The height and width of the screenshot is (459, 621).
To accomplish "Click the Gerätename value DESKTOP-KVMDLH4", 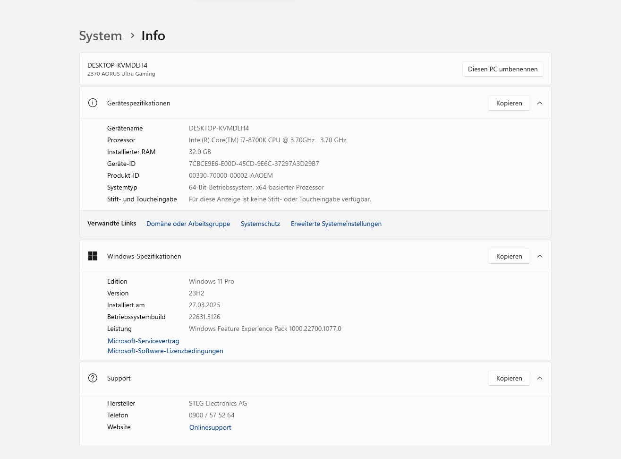I will tap(219, 128).
